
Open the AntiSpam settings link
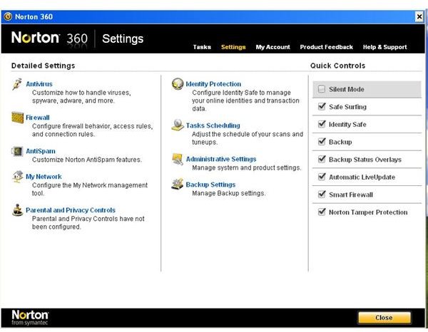pyautogui.click(x=41, y=151)
